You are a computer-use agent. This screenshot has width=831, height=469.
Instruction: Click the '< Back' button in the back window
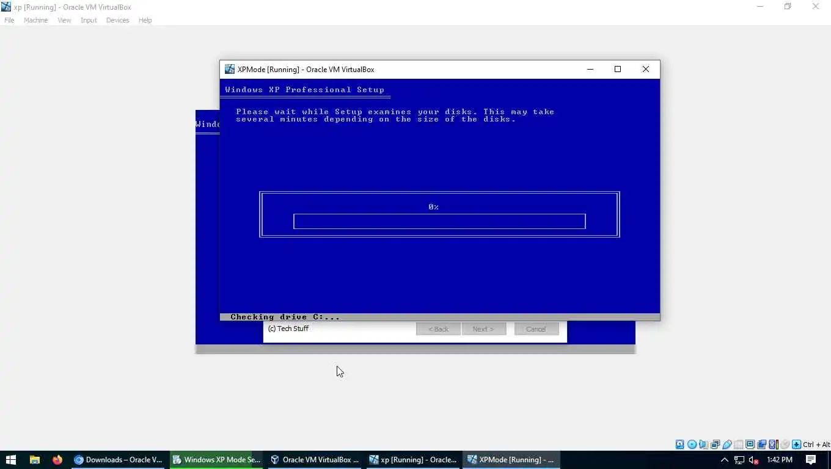(438, 329)
